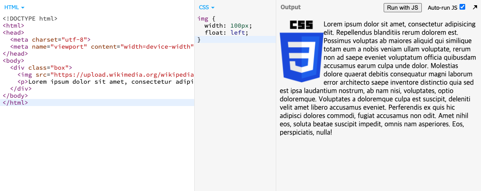The height and width of the screenshot is (191, 481).
Task: Pop out output with arrow icon
Action: (x=475, y=7)
